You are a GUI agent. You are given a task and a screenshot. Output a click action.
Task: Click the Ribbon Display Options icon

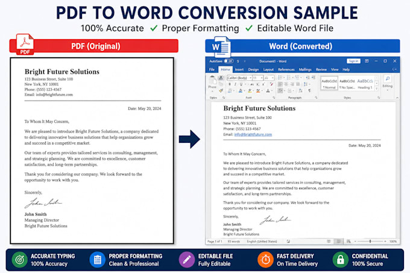[367, 61]
